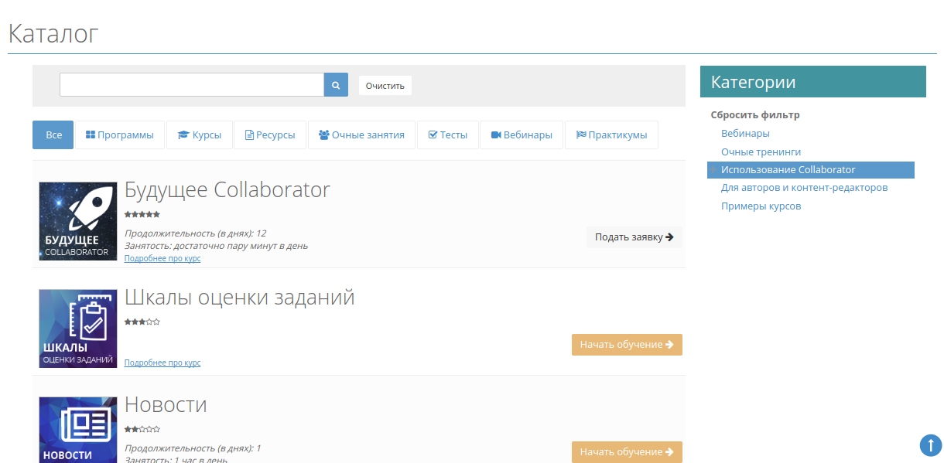944x463 pixels.
Task: Click the scroll-to-top arrow icon
Action: [x=930, y=445]
